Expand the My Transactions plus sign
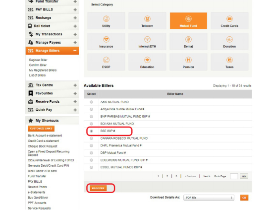The width and height of the screenshot is (274, 210). pos(75,34)
